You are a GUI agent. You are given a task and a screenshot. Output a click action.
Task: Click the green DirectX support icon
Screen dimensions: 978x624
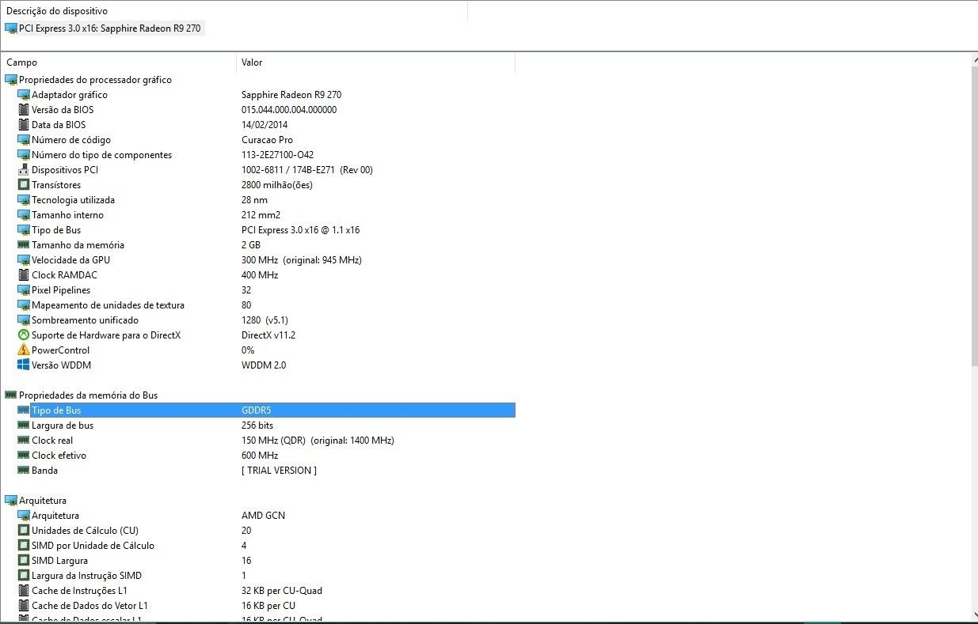pos(24,335)
